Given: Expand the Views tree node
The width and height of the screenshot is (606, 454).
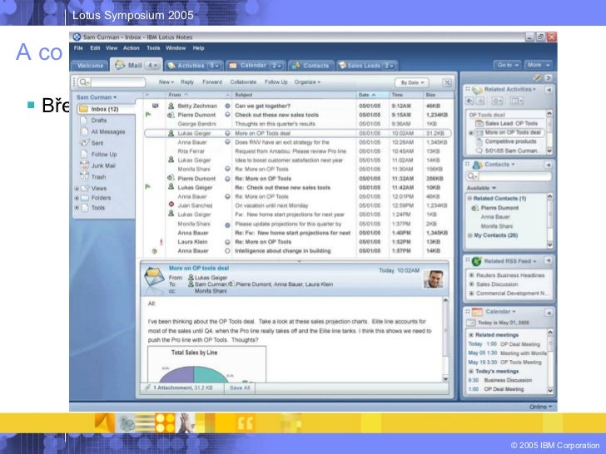Looking at the screenshot, I should click(x=77, y=189).
